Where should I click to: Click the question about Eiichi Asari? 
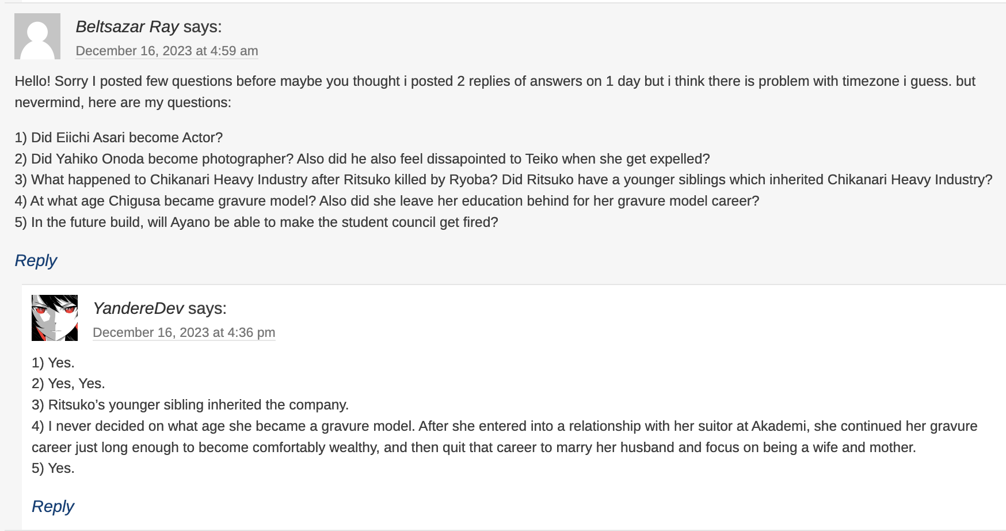119,138
